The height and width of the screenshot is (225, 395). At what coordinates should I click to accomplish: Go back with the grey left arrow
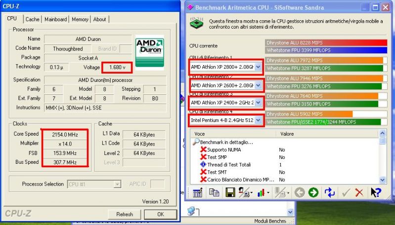300,193
